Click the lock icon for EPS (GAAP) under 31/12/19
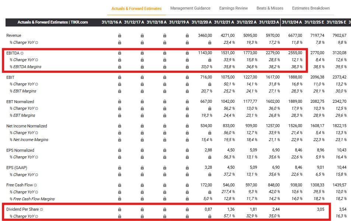351x221 pixels. [187, 167]
